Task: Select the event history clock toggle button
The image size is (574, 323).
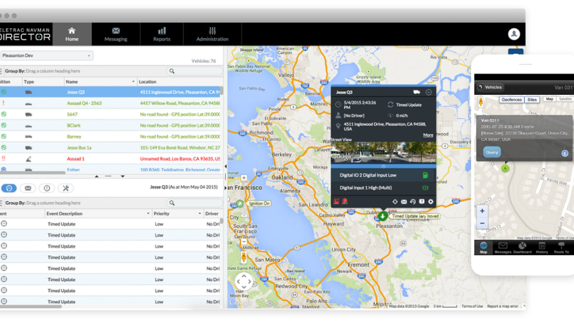Action: click(9, 188)
